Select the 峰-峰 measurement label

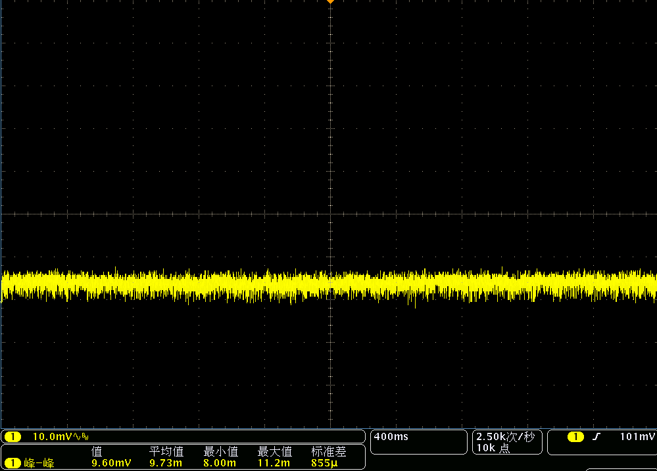point(39,463)
